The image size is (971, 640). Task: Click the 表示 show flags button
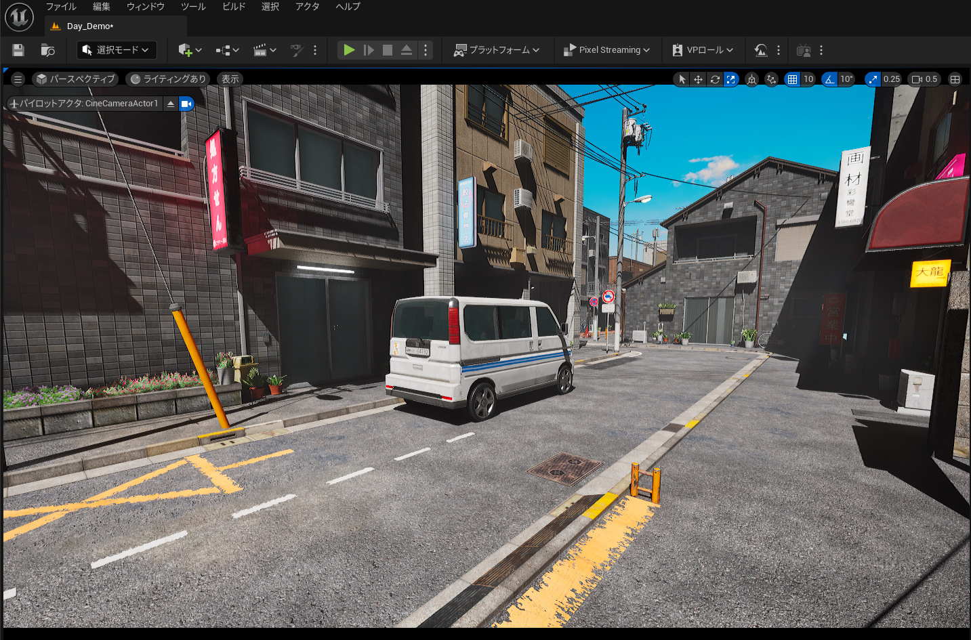coord(230,79)
